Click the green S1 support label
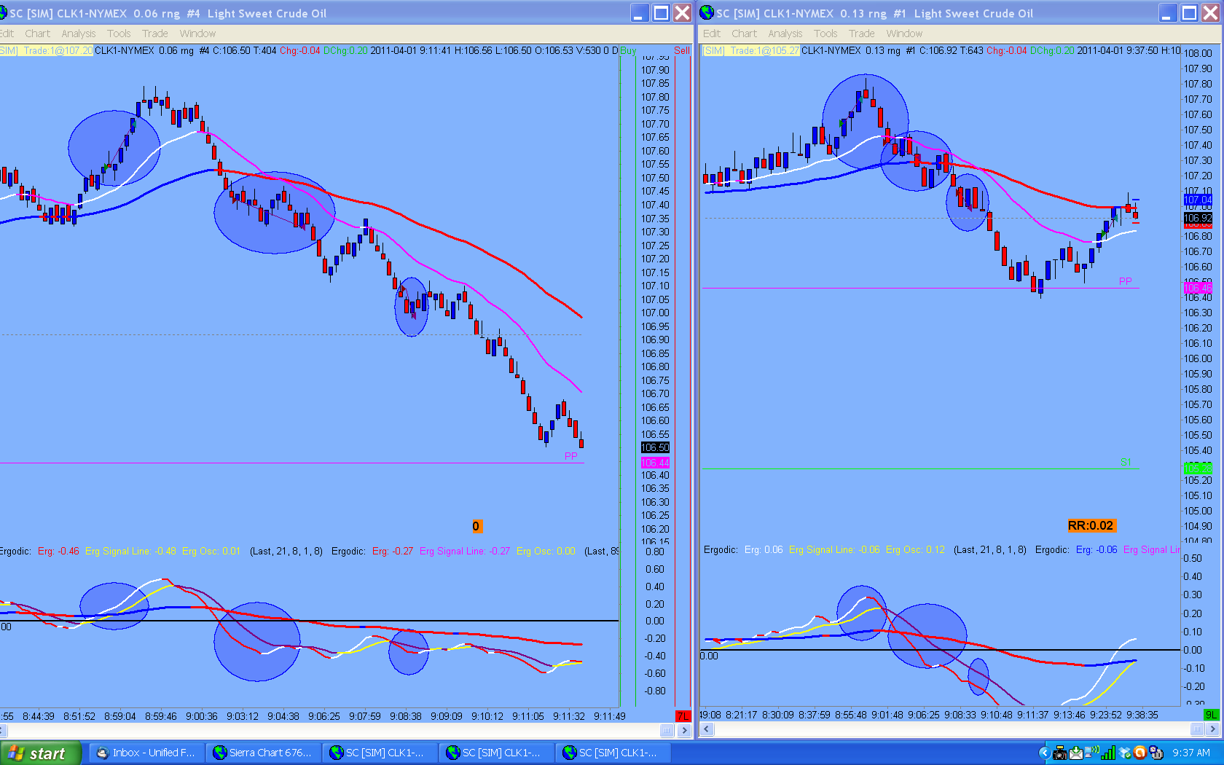The height and width of the screenshot is (765, 1224). click(x=1126, y=463)
